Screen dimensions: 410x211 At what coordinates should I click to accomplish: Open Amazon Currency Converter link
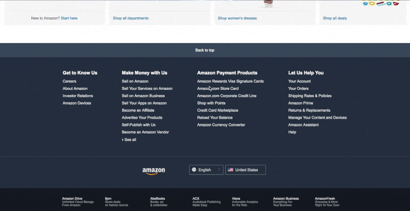[x=221, y=125]
